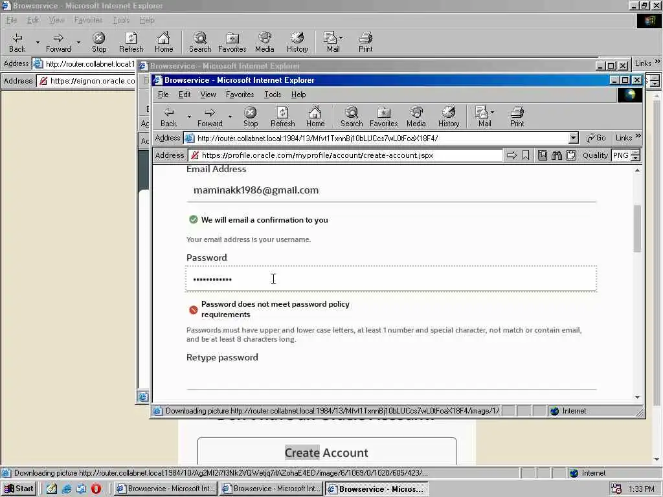Open the Start menu
This screenshot has height=497, width=663.
coord(19,489)
